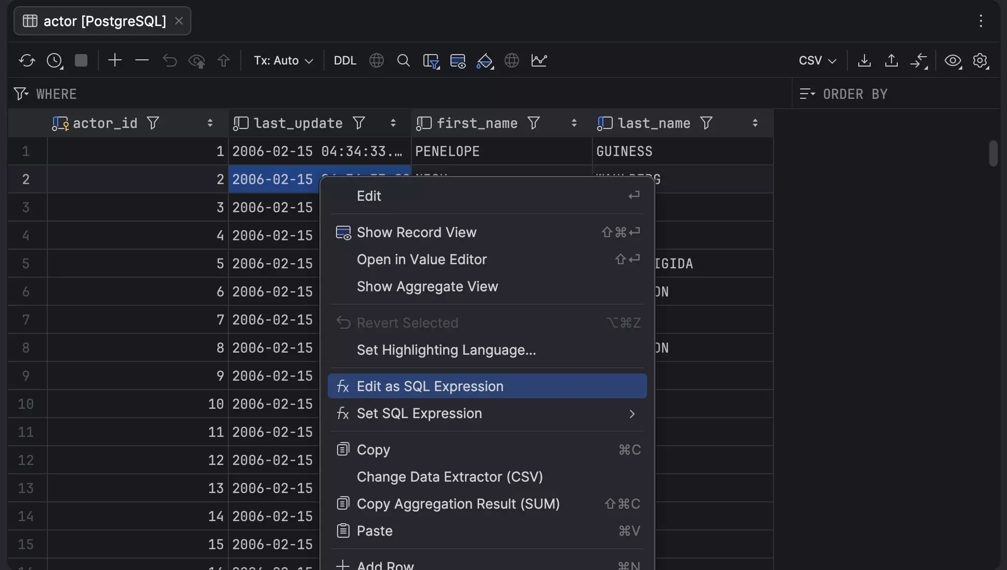Select the actor [PostgreSQL] tab
The width and height of the screenshot is (1007, 570).
point(102,21)
